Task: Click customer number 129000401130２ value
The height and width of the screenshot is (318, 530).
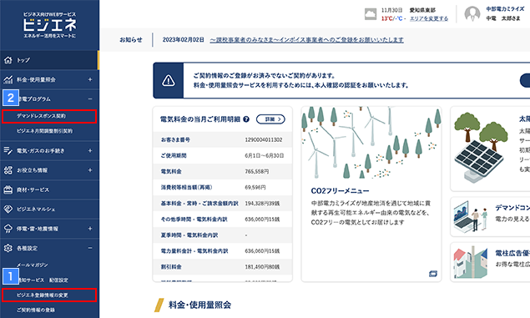Action: 264,139
